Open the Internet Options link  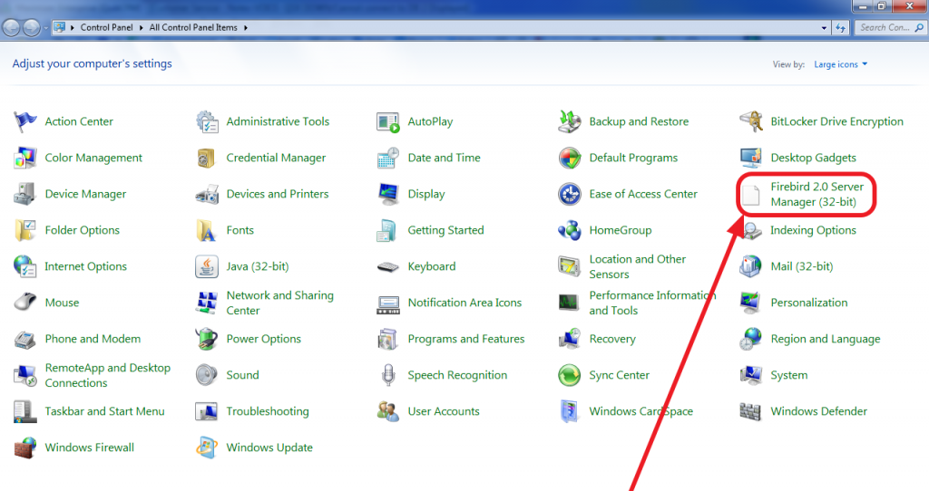[86, 267]
